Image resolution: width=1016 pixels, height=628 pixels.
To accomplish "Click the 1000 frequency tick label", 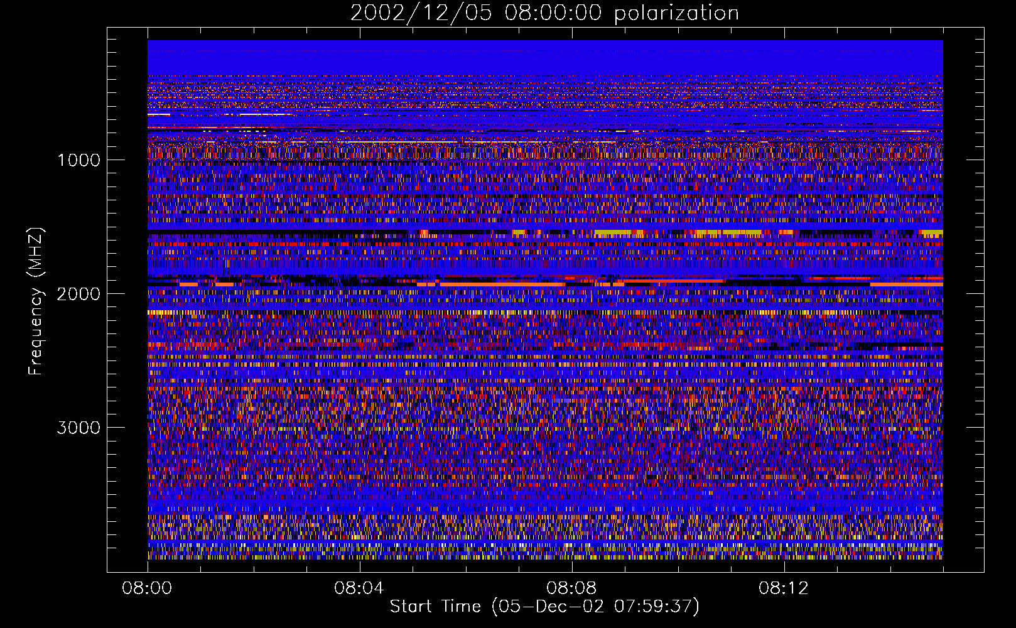I will [x=78, y=160].
